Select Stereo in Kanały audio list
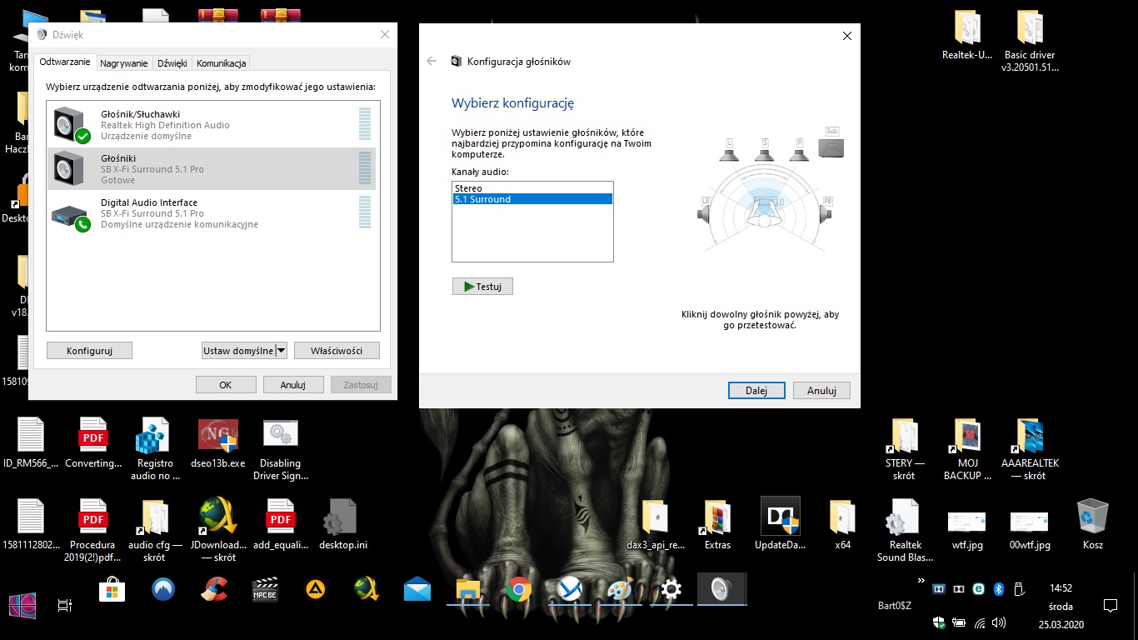 (x=532, y=188)
